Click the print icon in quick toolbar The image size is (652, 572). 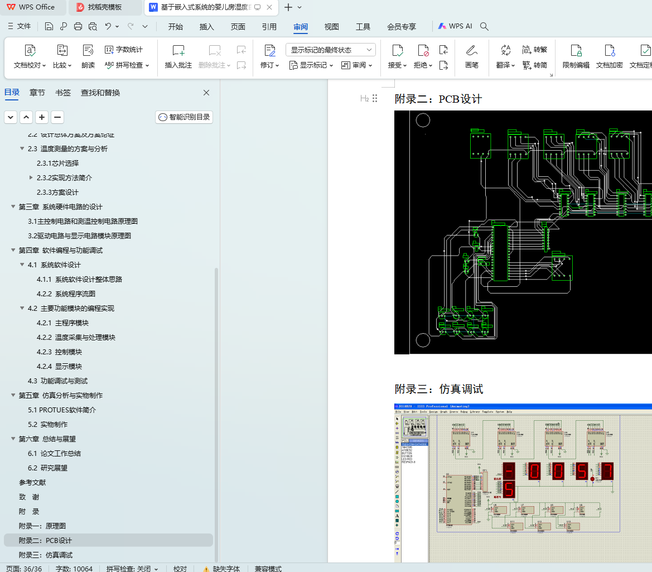(x=78, y=26)
